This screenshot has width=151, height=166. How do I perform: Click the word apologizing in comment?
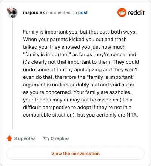[x=88, y=70]
